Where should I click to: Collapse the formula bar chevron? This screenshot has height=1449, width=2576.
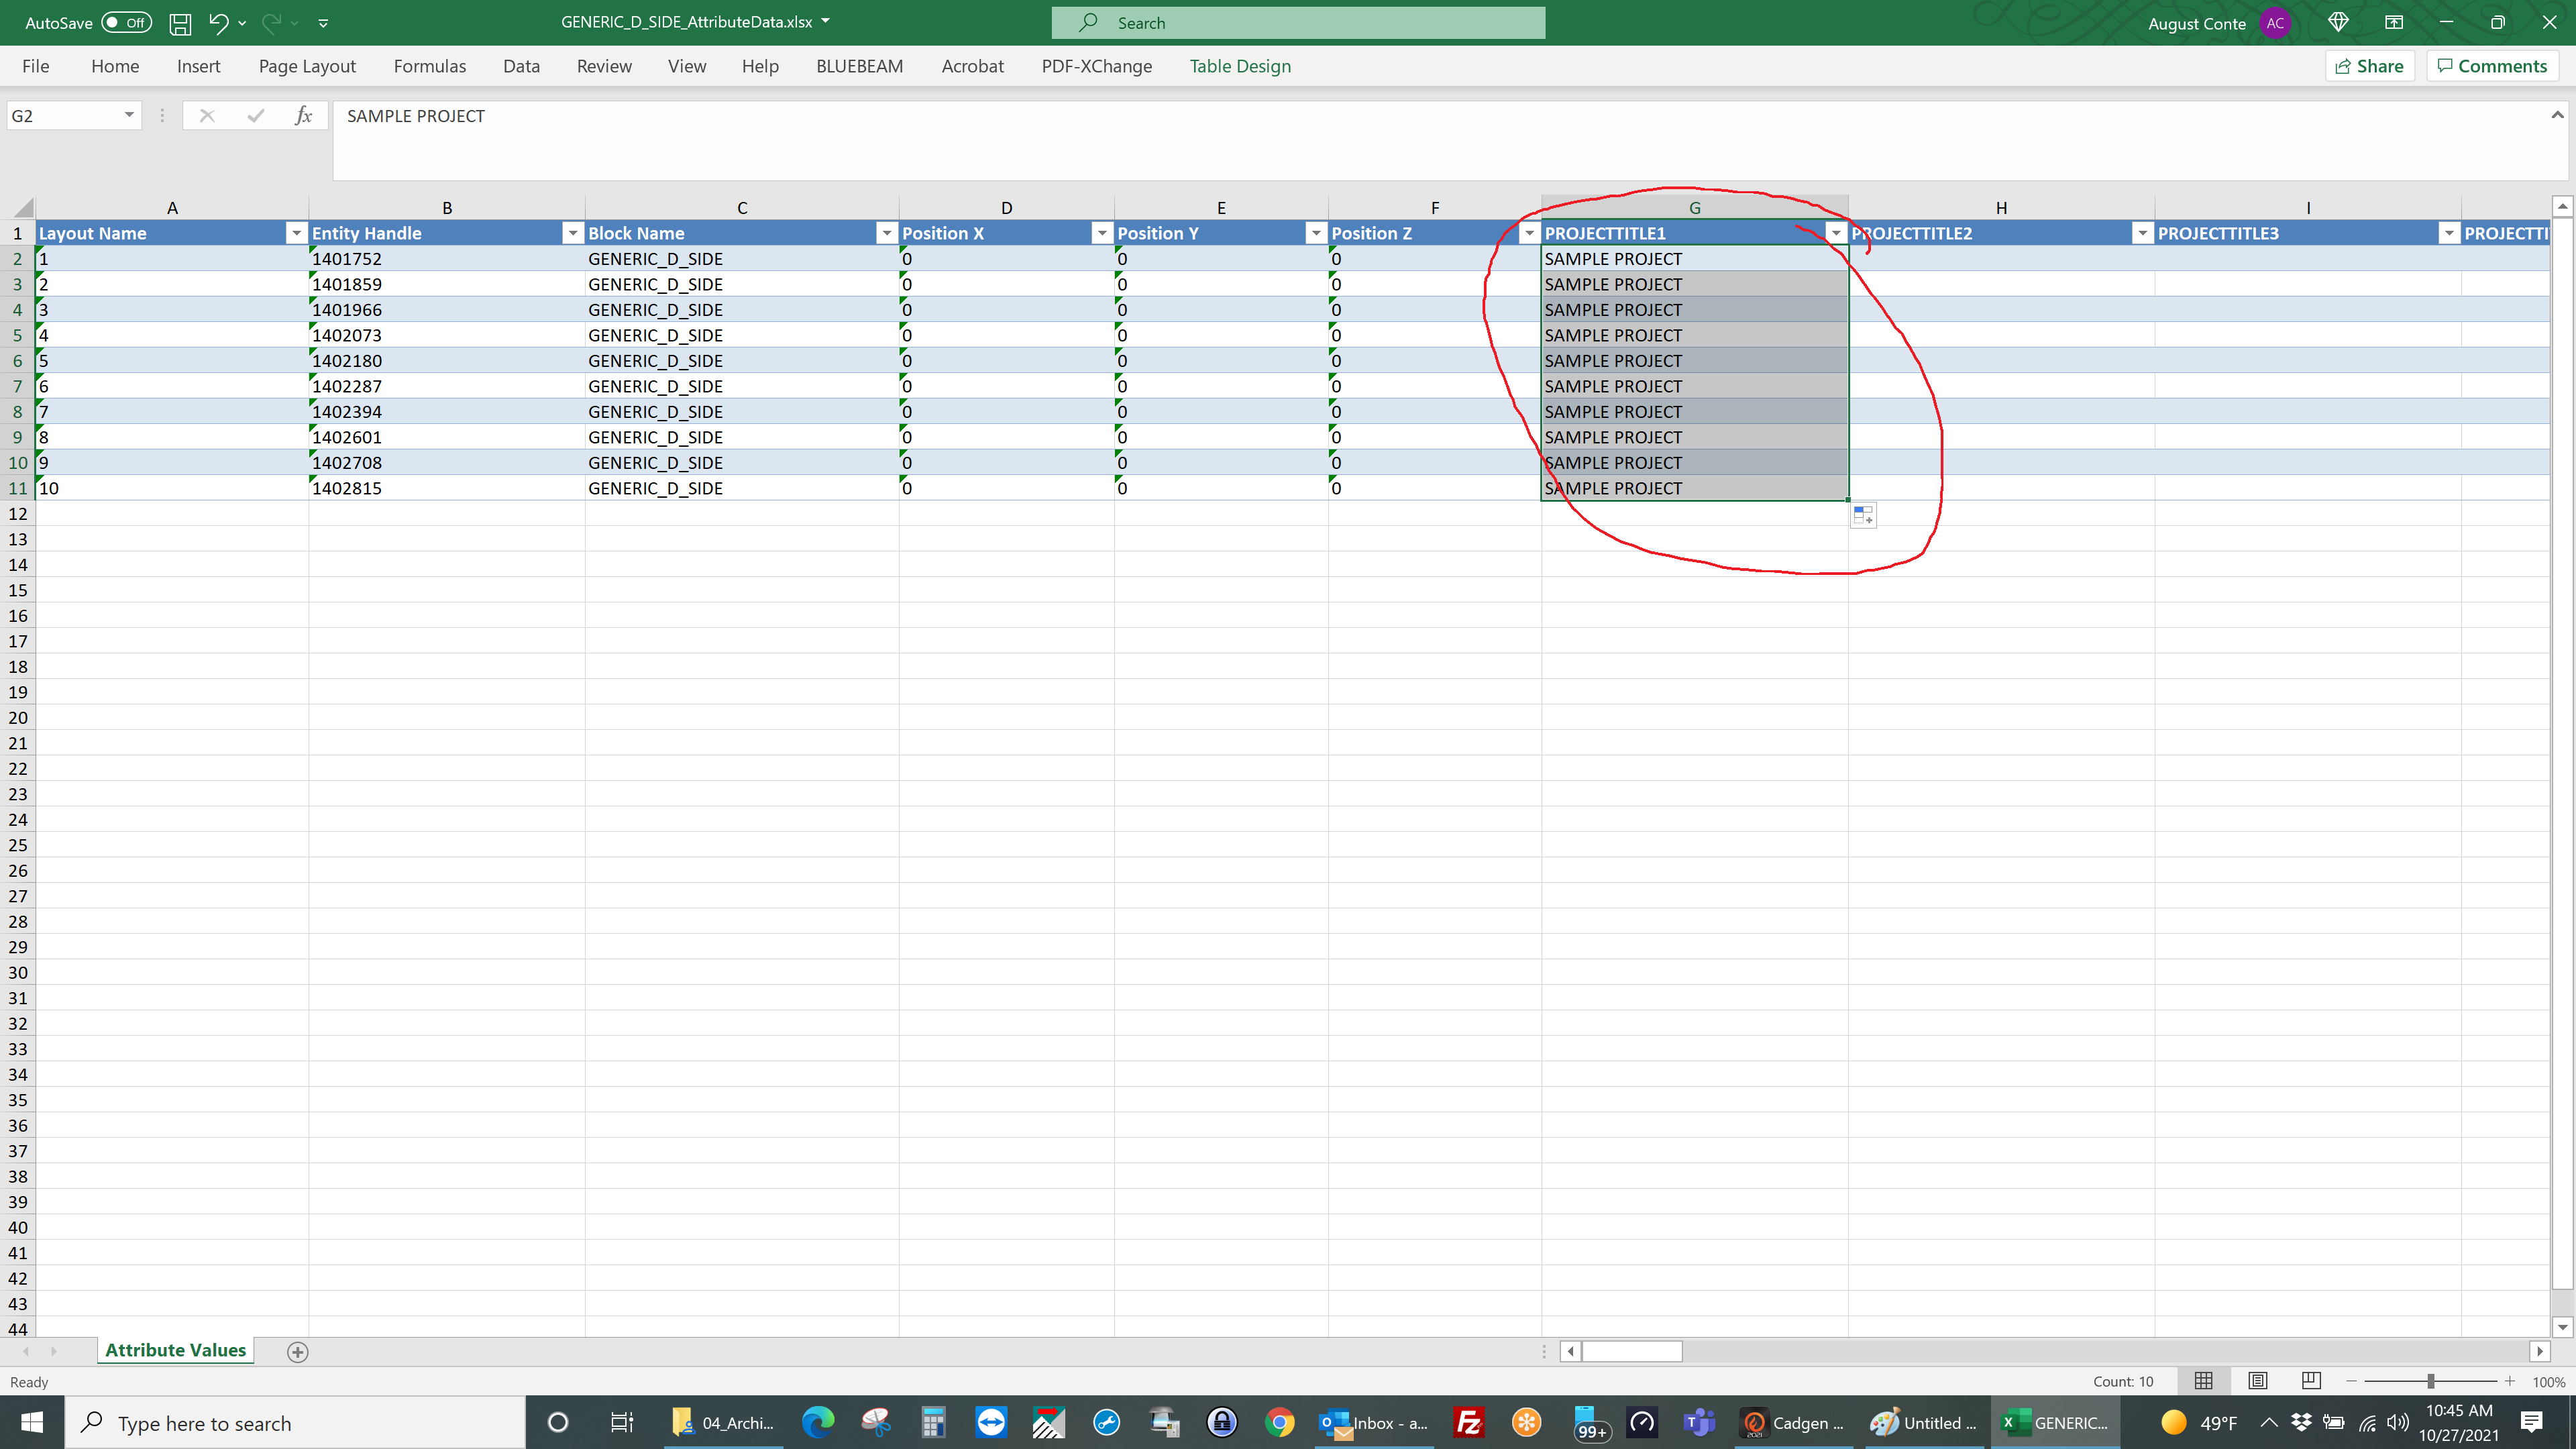coord(2557,115)
